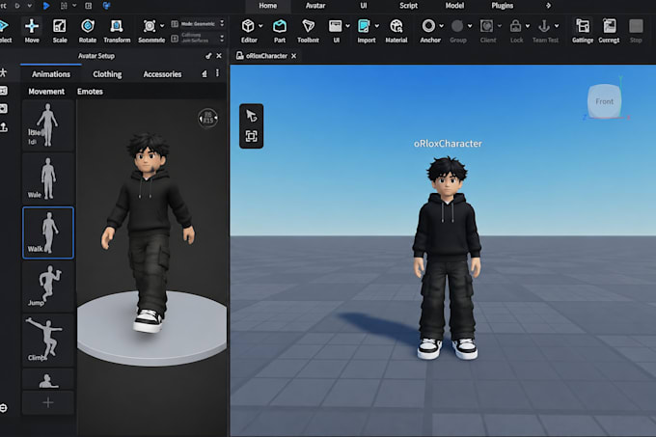The height and width of the screenshot is (437, 656).
Task: Toggle the R6/R15 rig switch
Action: point(208,119)
